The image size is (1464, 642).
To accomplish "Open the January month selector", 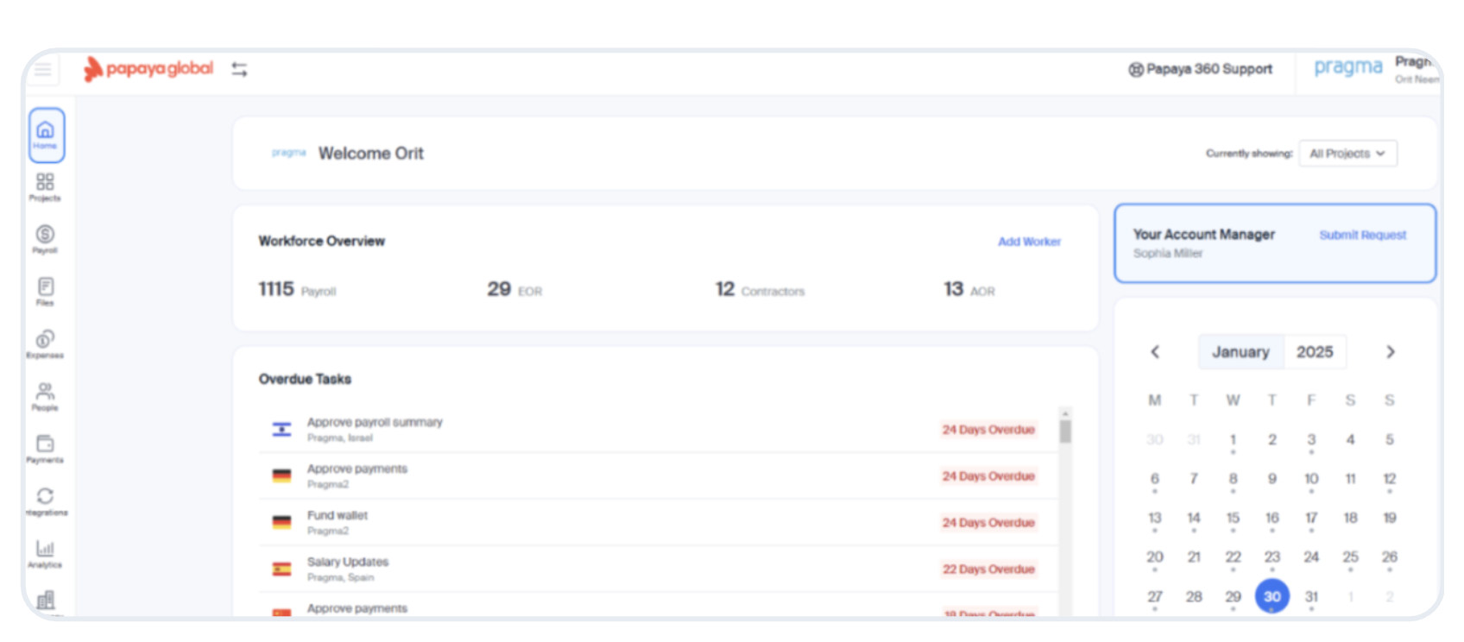I will 1240,352.
